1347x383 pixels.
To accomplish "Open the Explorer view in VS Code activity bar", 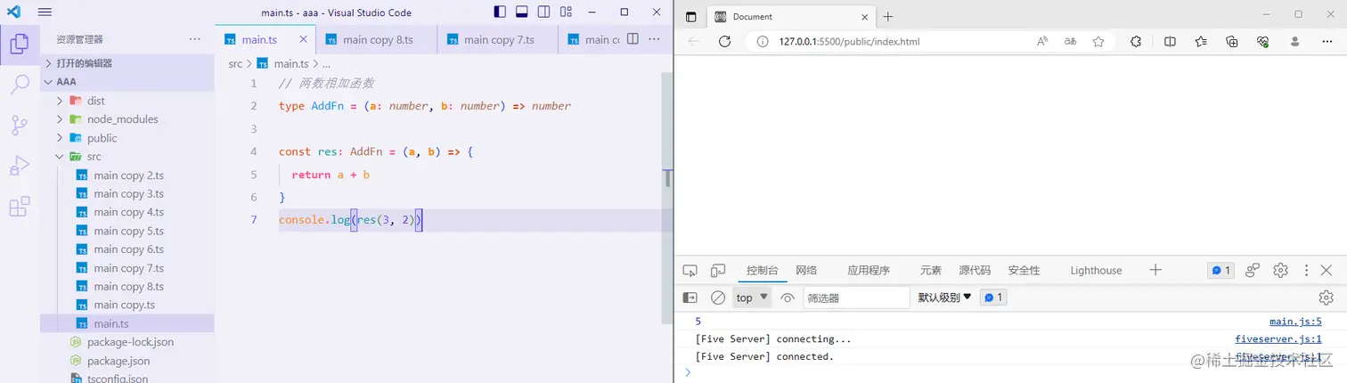I will tap(20, 45).
